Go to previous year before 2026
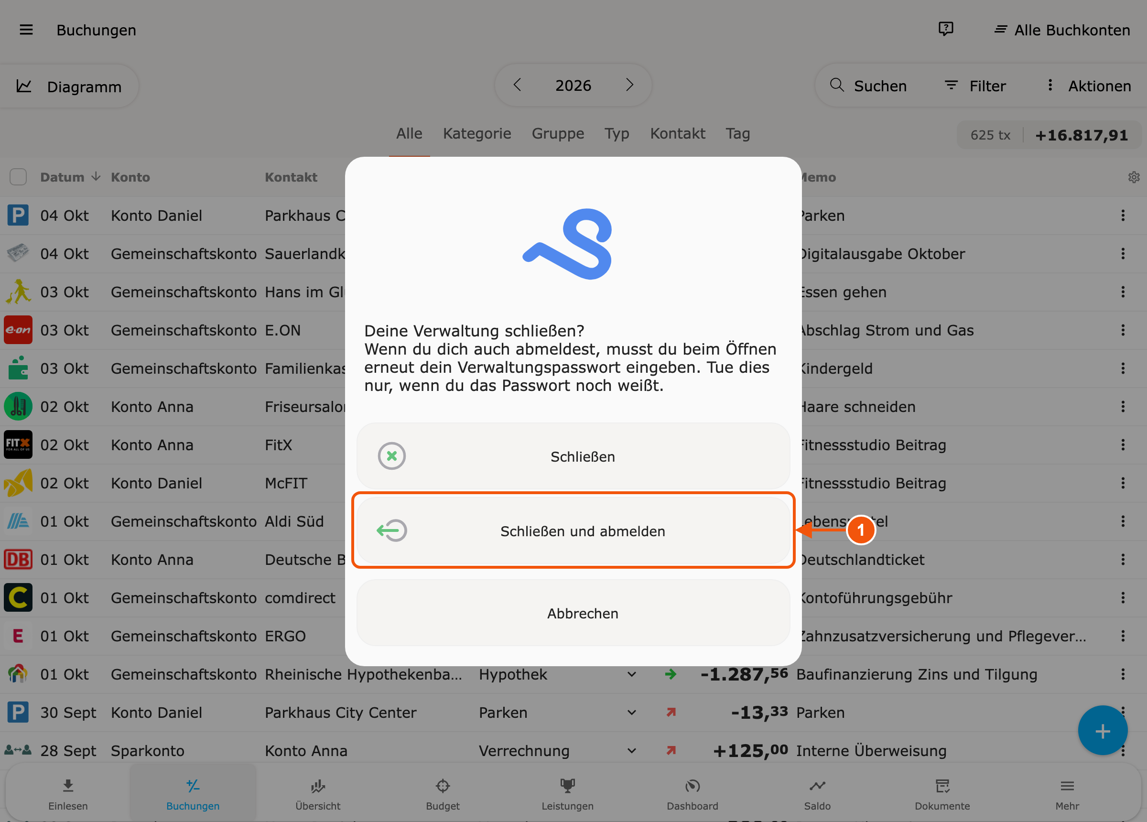This screenshot has width=1147, height=822. coord(517,85)
